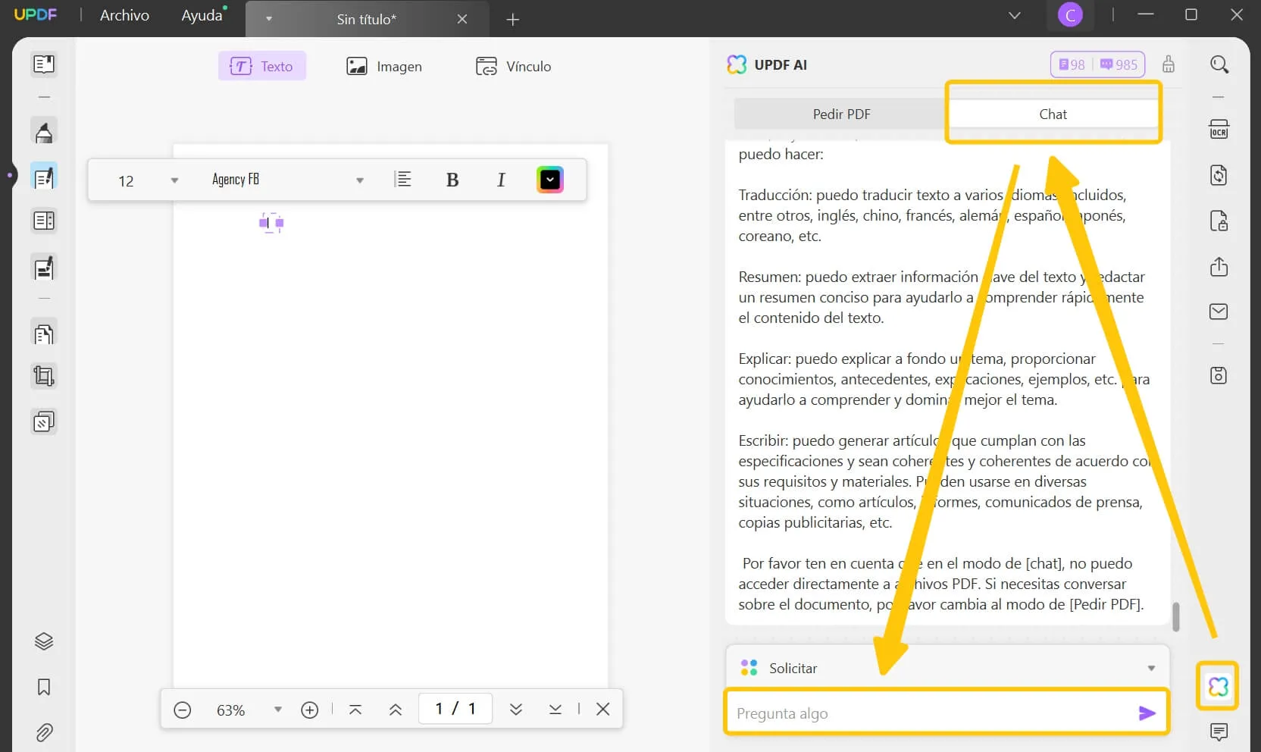
Task: Open the Save as other icon
Action: click(x=1219, y=375)
